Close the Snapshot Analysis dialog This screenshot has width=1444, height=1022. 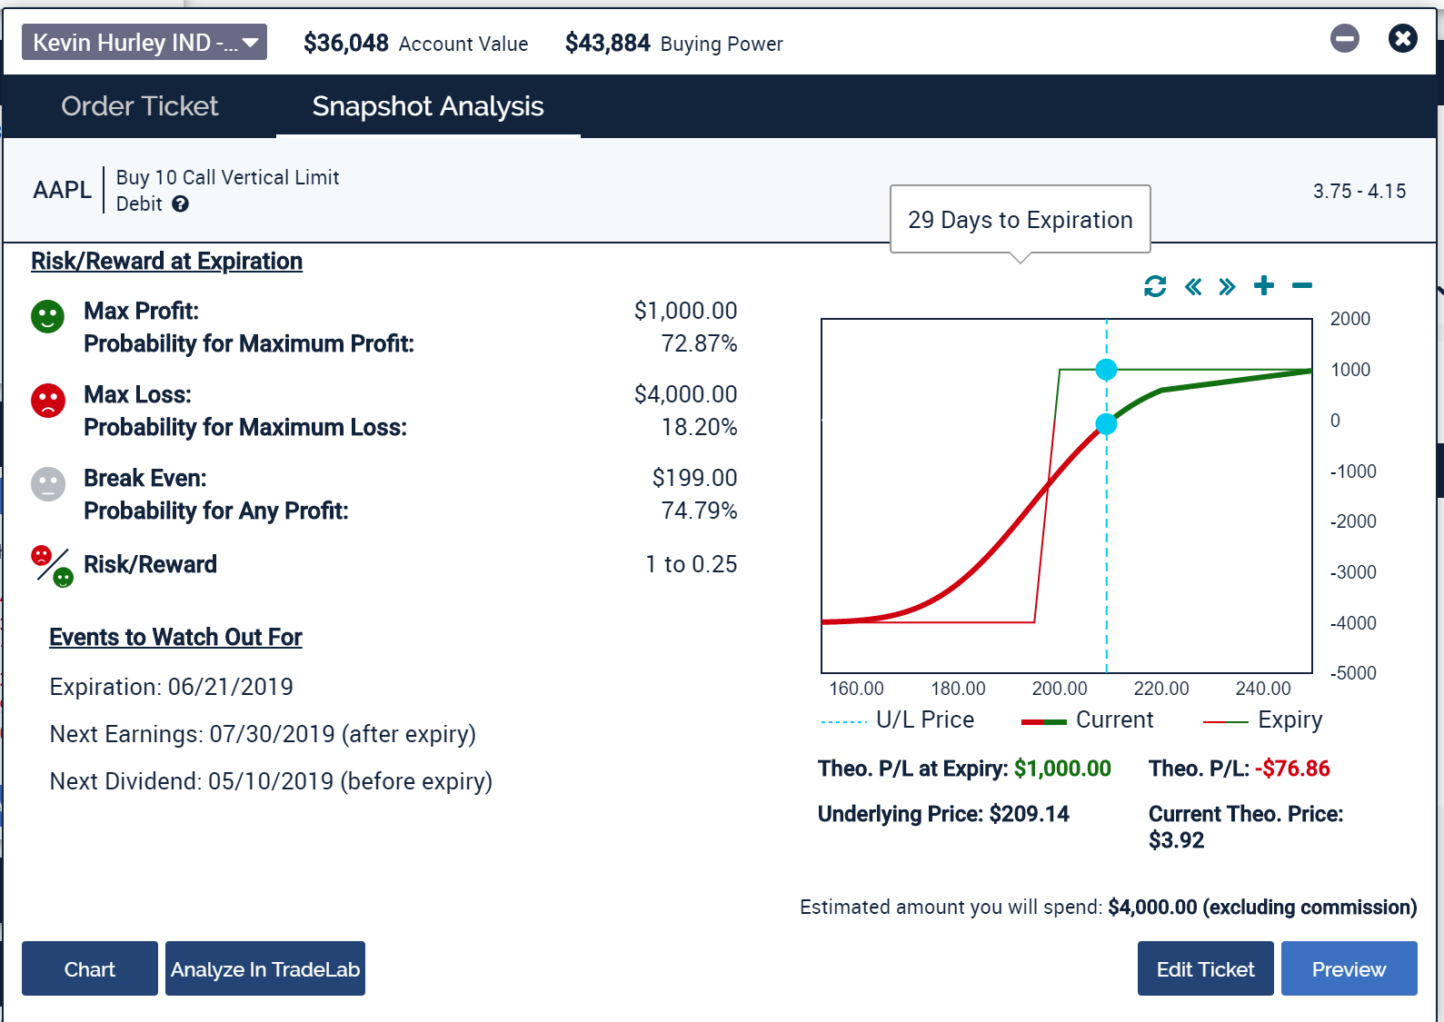1402,38
